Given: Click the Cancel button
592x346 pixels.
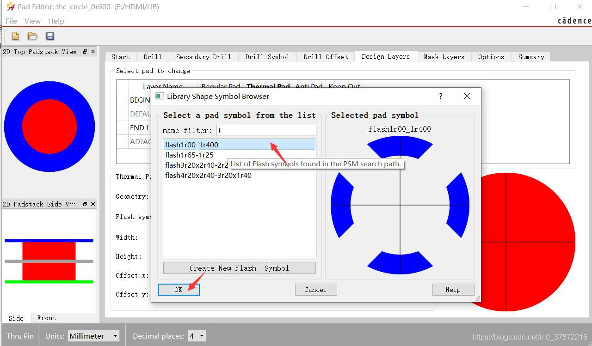Looking at the screenshot, I should (x=315, y=290).
